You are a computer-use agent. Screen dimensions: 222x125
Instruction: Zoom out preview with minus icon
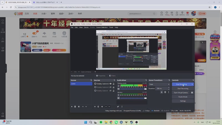coord(72,72)
